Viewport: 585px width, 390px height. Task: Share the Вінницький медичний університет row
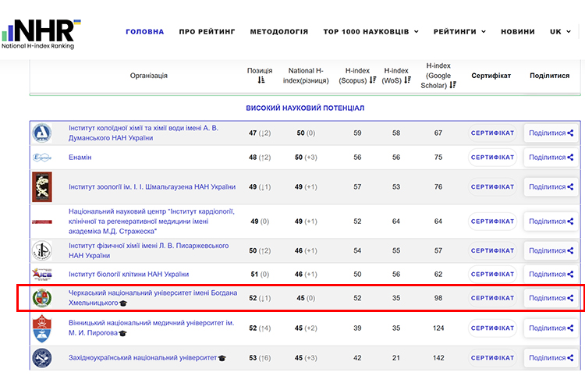click(551, 328)
